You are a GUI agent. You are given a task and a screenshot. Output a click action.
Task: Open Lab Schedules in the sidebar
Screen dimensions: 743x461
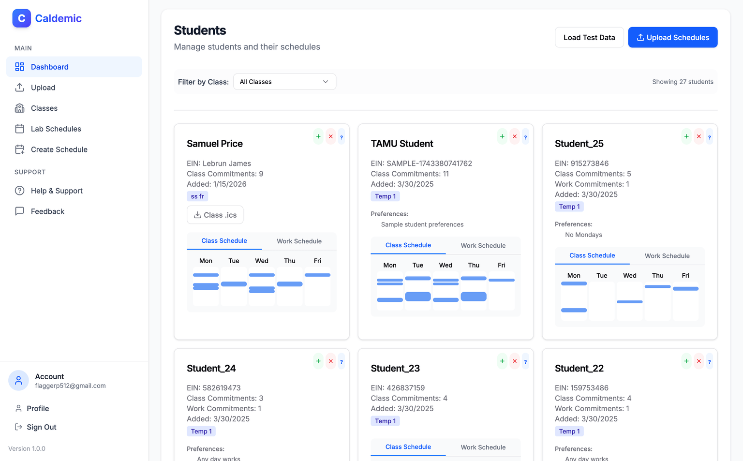coord(74,129)
